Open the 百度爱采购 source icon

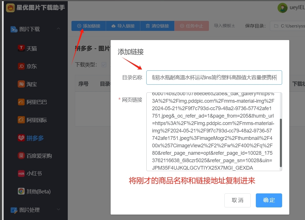tap(21, 156)
